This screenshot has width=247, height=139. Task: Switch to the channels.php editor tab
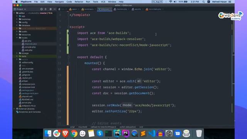pyautogui.click(x=121, y=9)
